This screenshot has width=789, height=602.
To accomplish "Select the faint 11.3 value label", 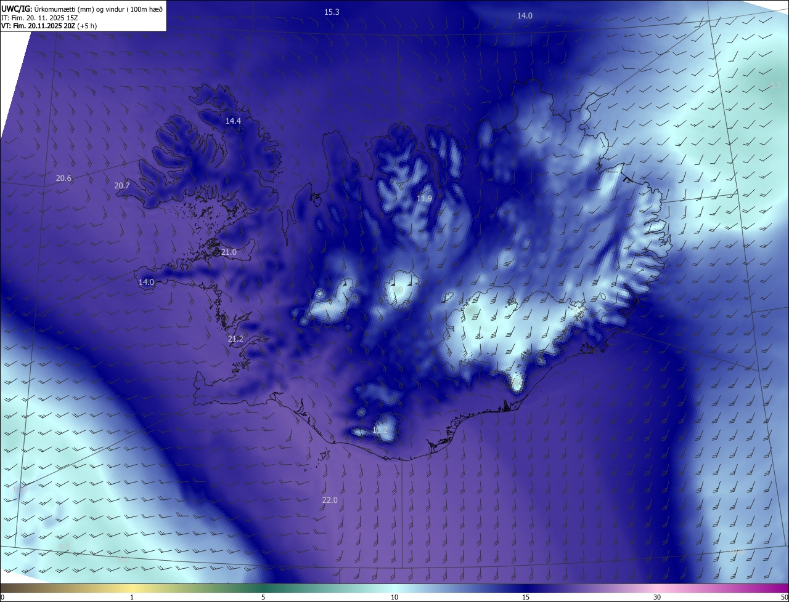I will [20, 489].
